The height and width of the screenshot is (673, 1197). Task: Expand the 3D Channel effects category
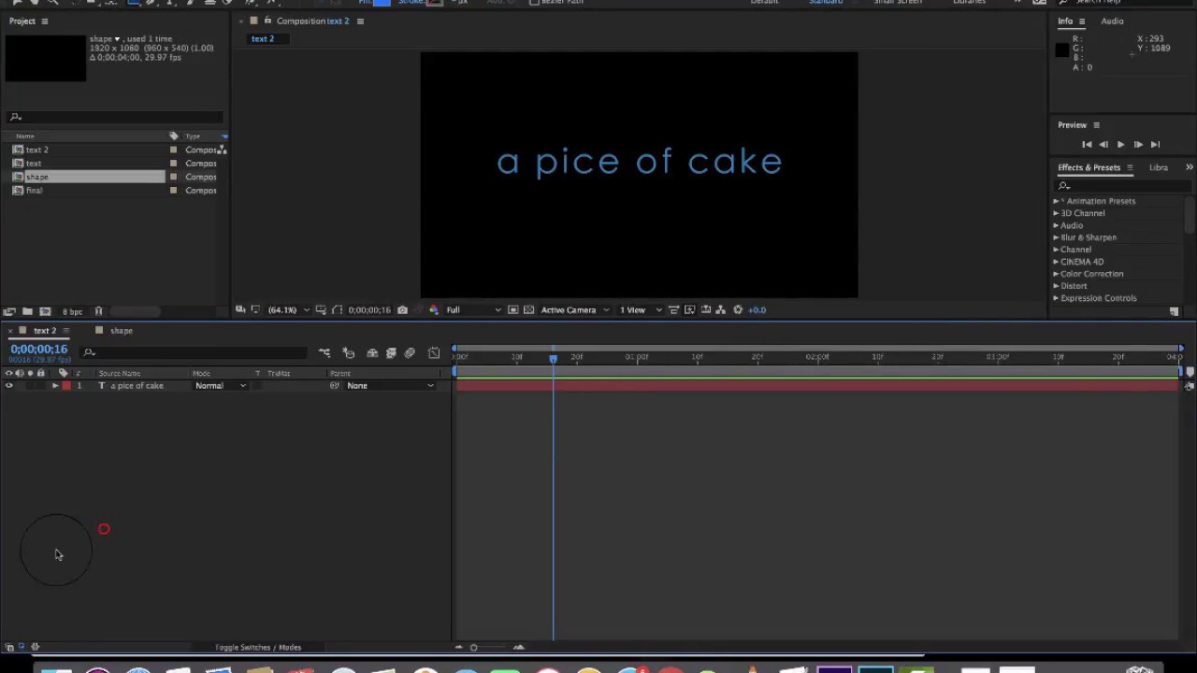pyautogui.click(x=1056, y=213)
